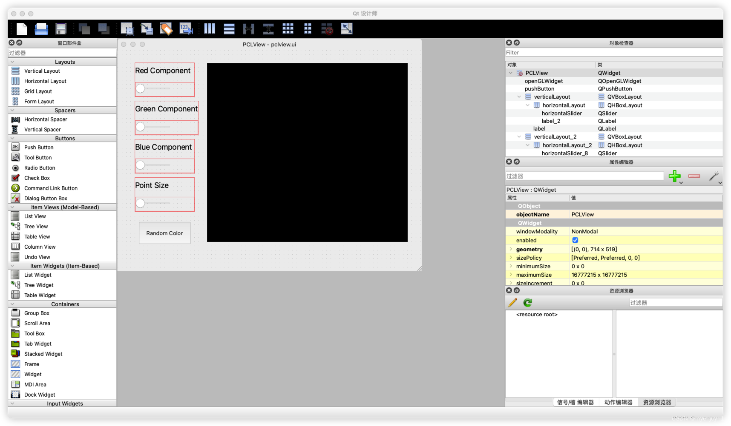Viewport: 731px width, 426px height.
Task: Select Dock Widget in the widget box
Action: point(40,395)
